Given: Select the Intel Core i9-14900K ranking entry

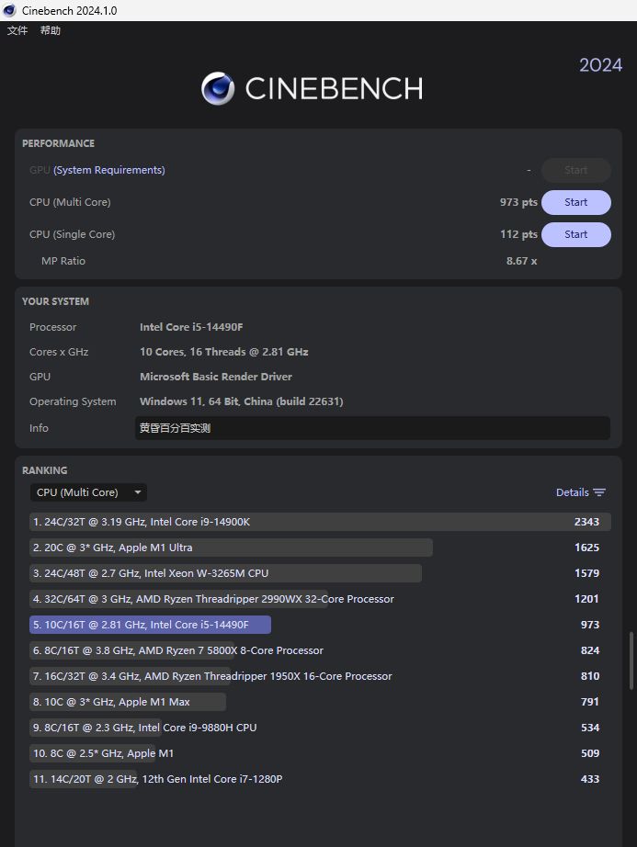Looking at the screenshot, I should [x=313, y=522].
